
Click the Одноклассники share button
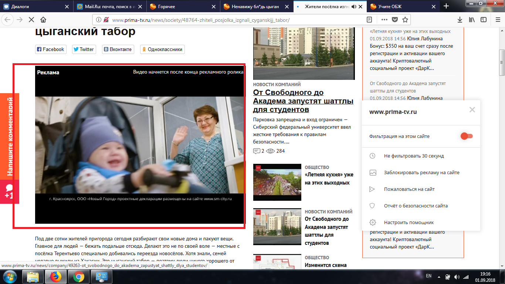click(162, 49)
